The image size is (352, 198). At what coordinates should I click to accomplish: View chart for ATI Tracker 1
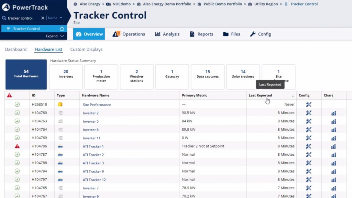[x=333, y=146]
